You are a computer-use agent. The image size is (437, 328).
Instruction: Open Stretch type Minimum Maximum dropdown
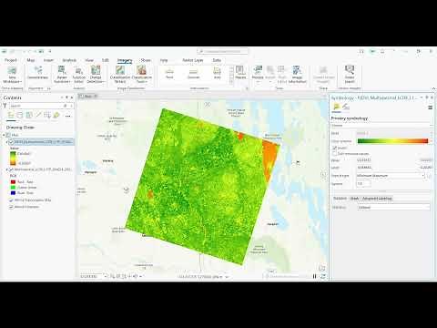click(391, 176)
